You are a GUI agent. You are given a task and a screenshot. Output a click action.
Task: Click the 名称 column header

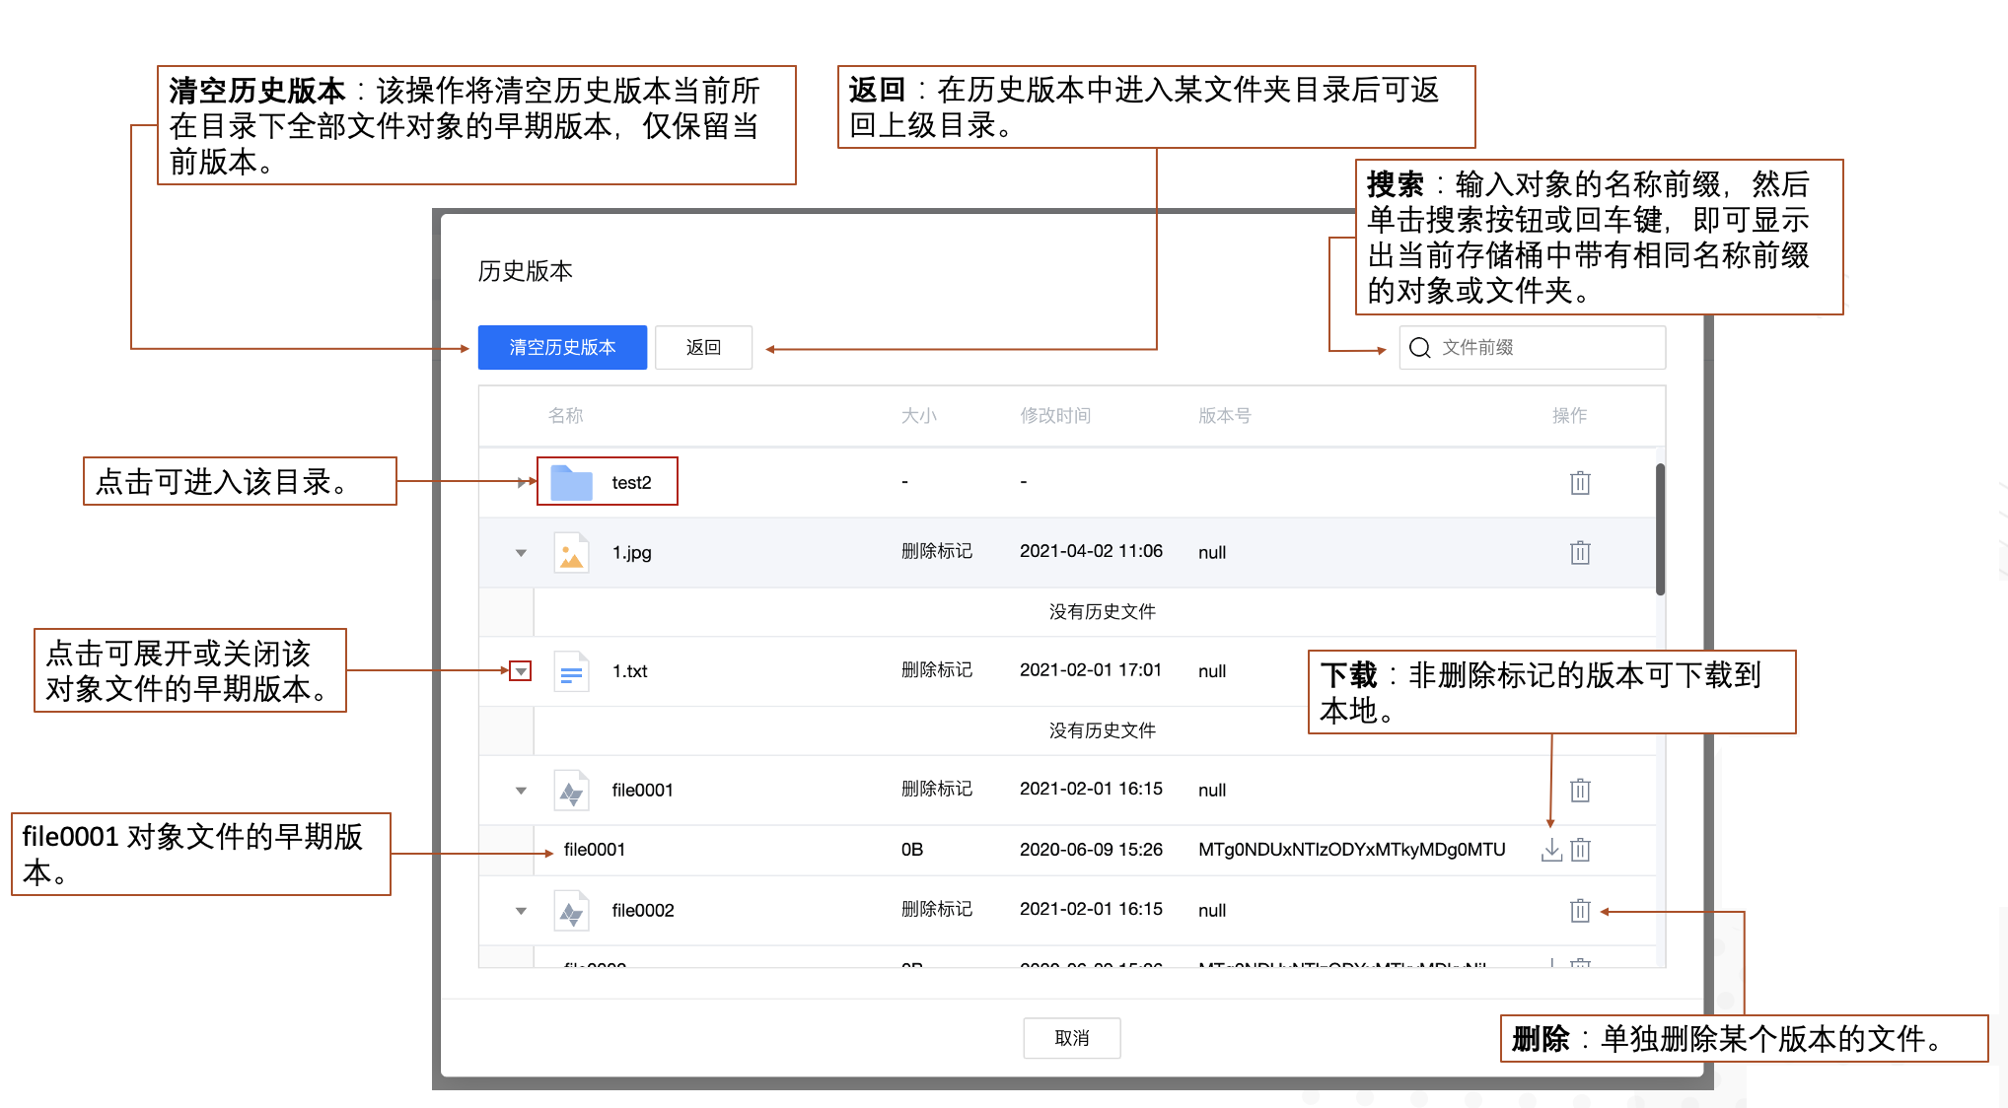coord(565,415)
